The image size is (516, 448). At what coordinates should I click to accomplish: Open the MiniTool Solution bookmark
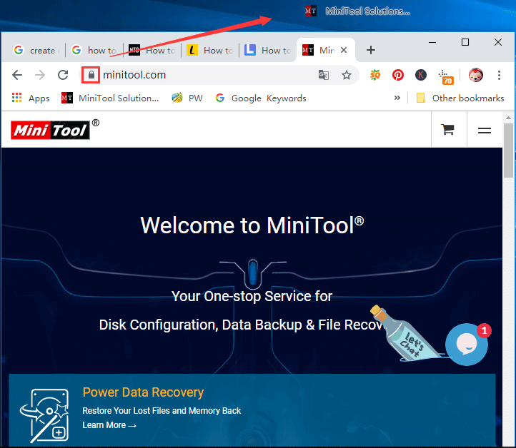point(110,98)
